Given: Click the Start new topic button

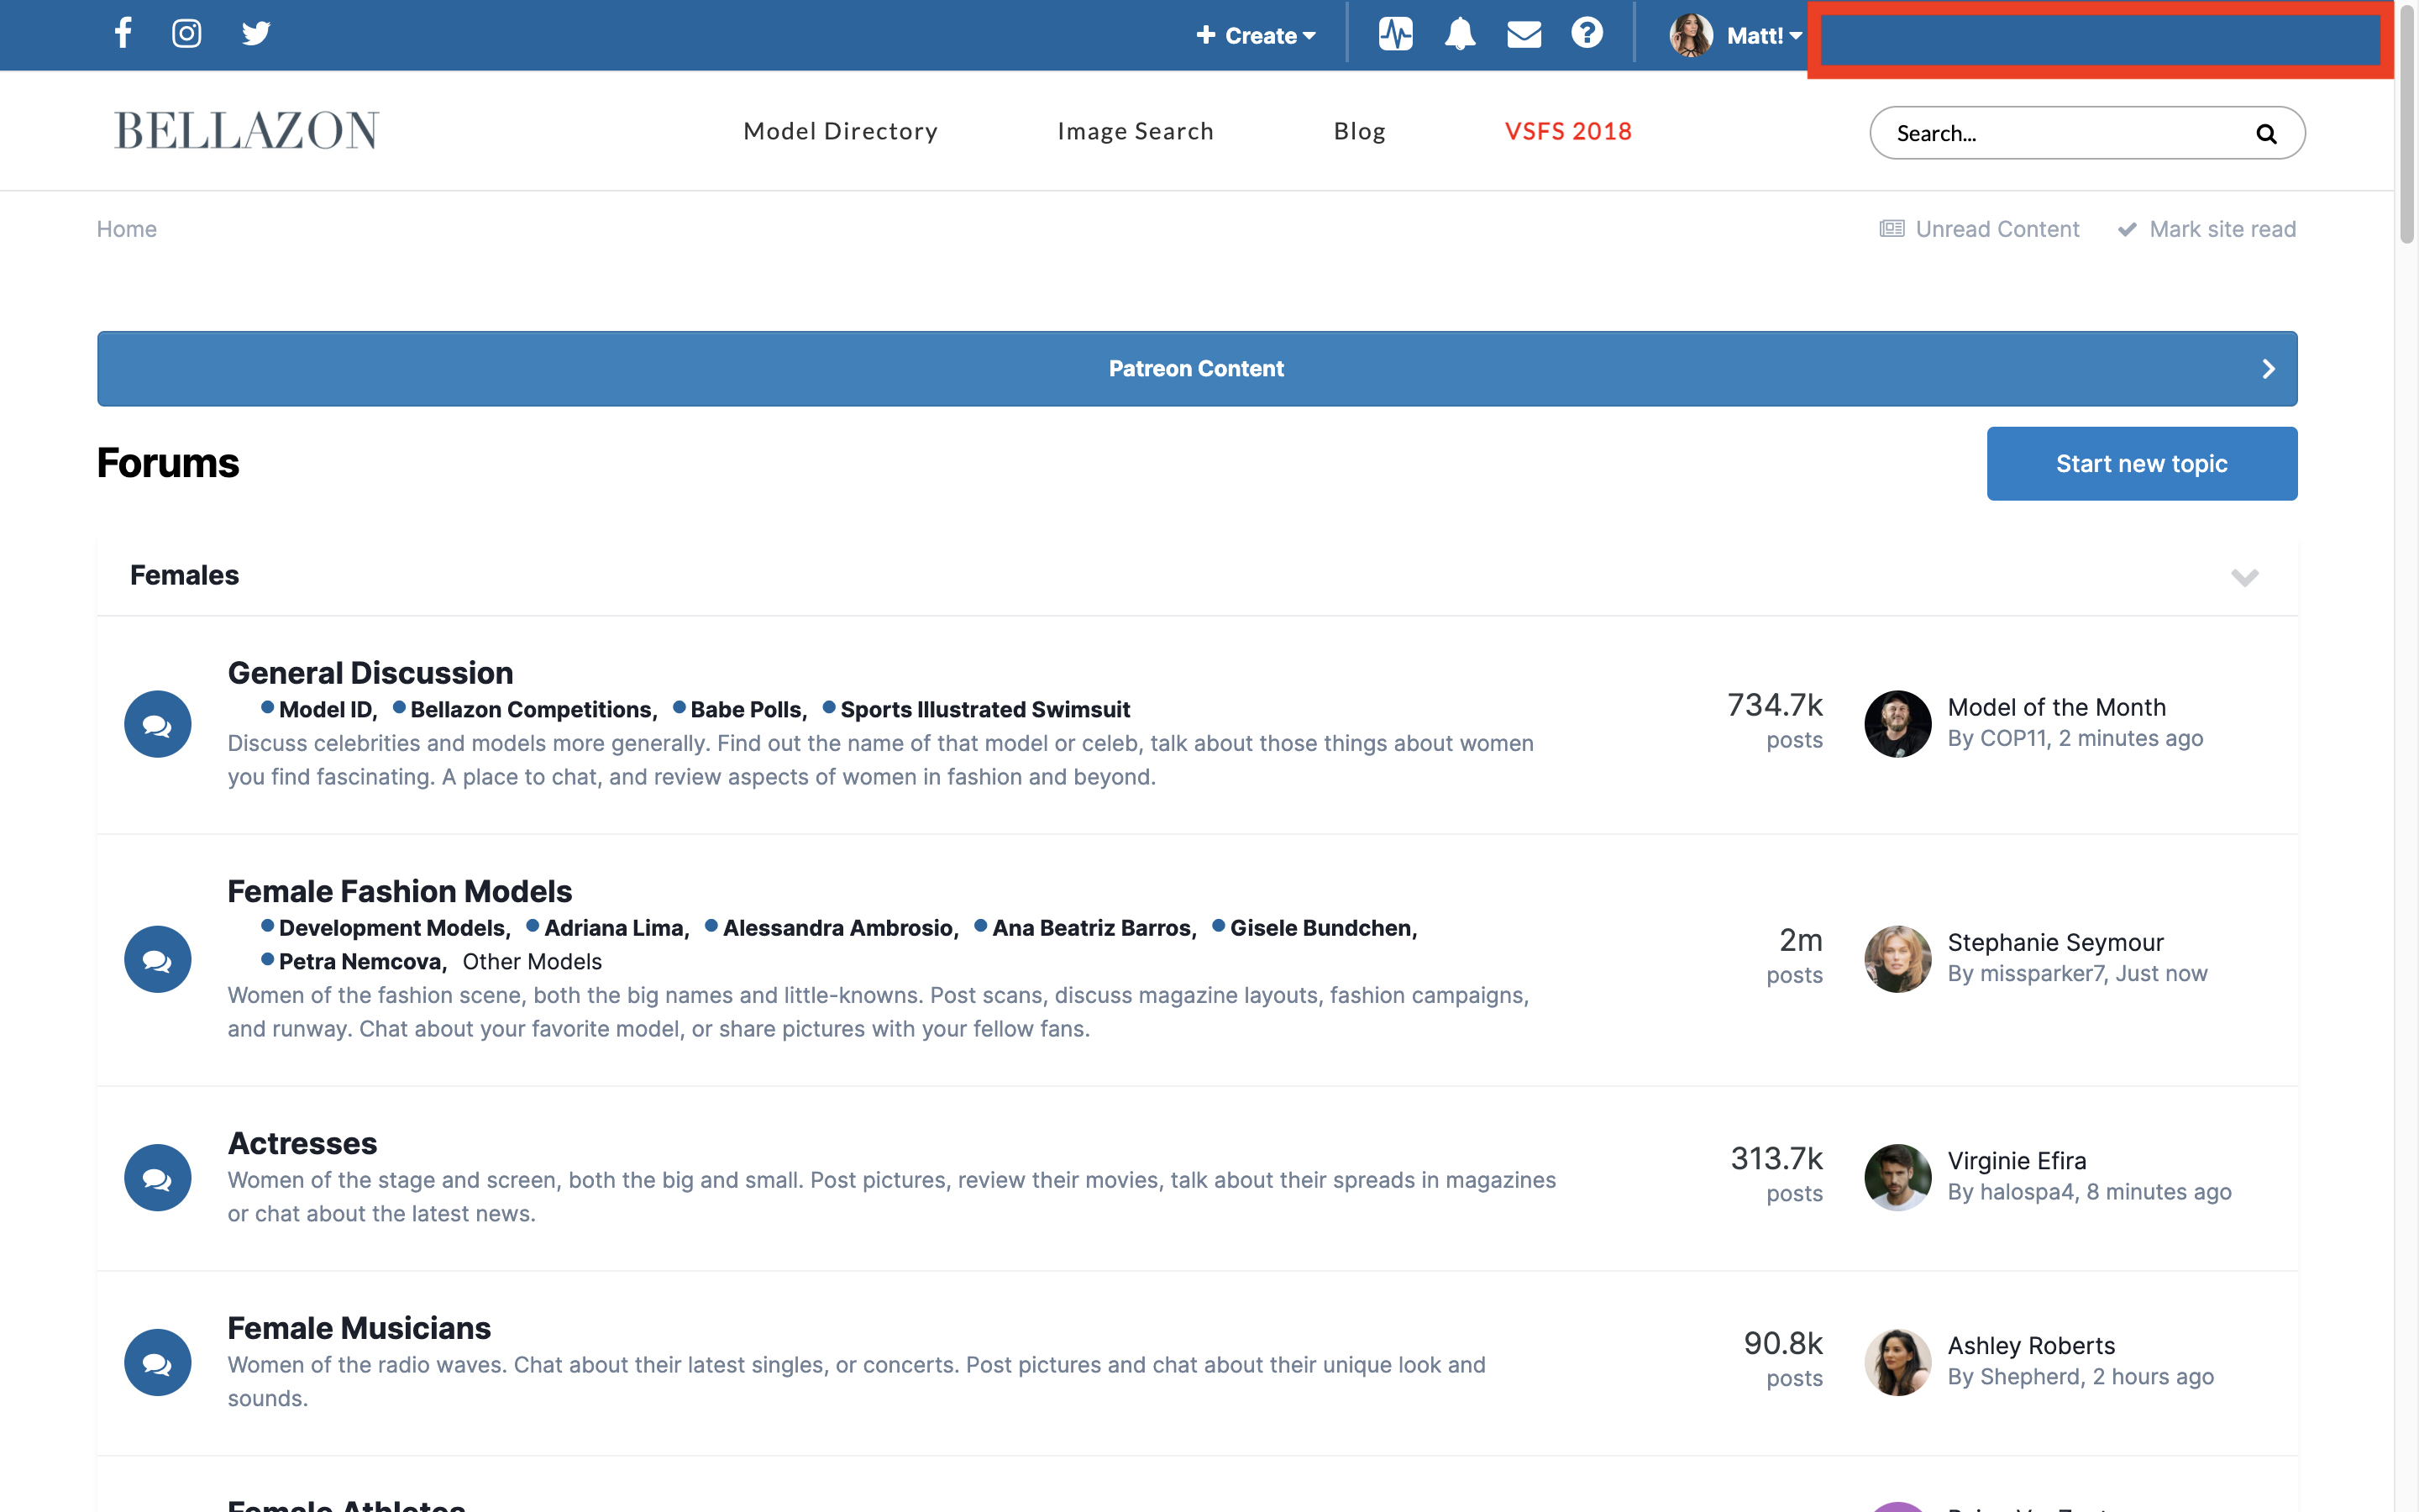Looking at the screenshot, I should 2141,463.
